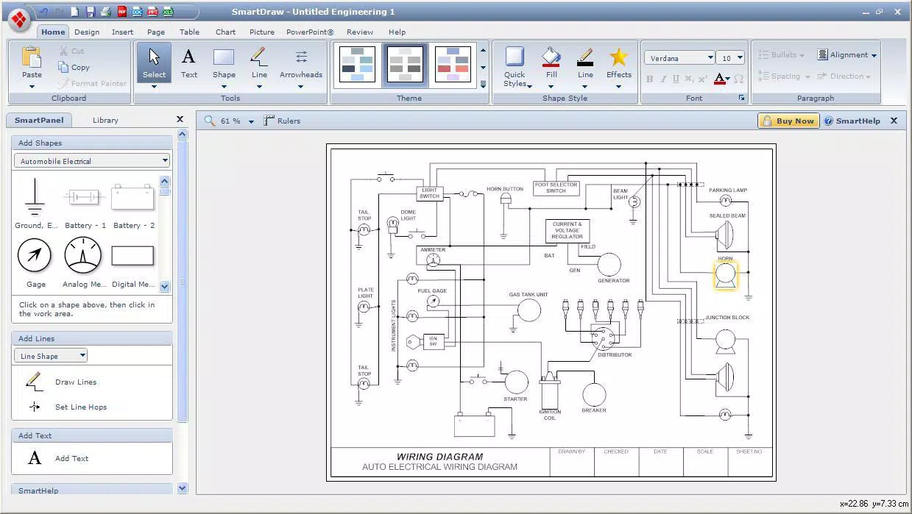912x514 pixels.
Task: Print the diagram using printer icon
Action: tap(106, 12)
